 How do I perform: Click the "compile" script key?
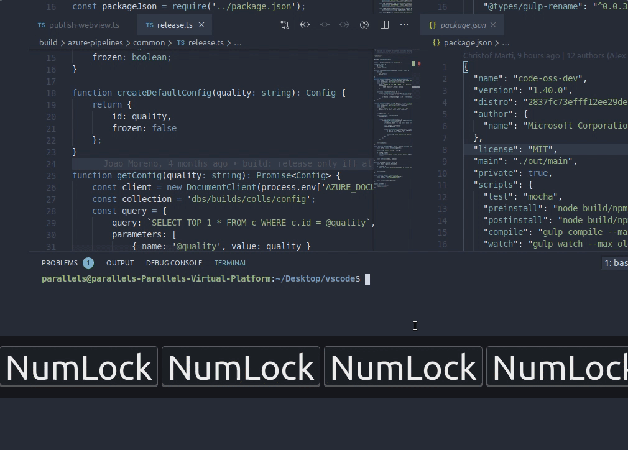506,232
